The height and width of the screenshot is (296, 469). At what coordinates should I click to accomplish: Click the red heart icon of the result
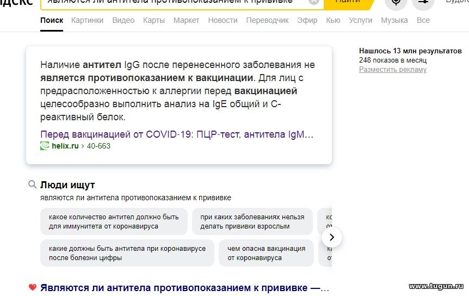[33, 287]
